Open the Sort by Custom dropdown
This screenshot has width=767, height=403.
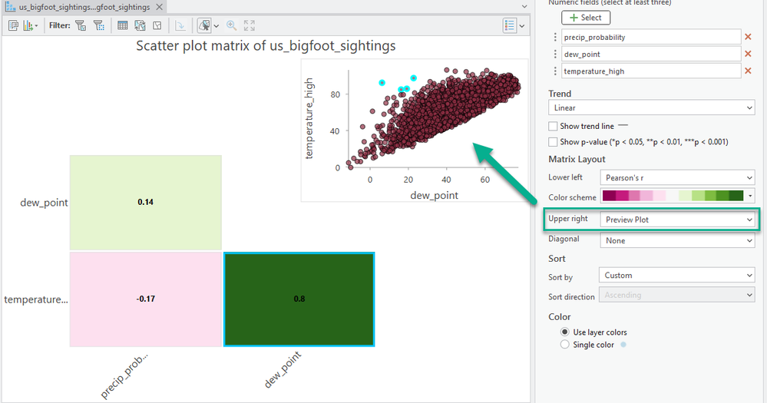click(x=676, y=275)
